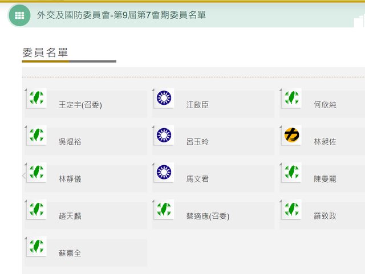Screen dimensions: 365x274
Task: Open member 呂玉玲 profile link
Action: (x=197, y=142)
